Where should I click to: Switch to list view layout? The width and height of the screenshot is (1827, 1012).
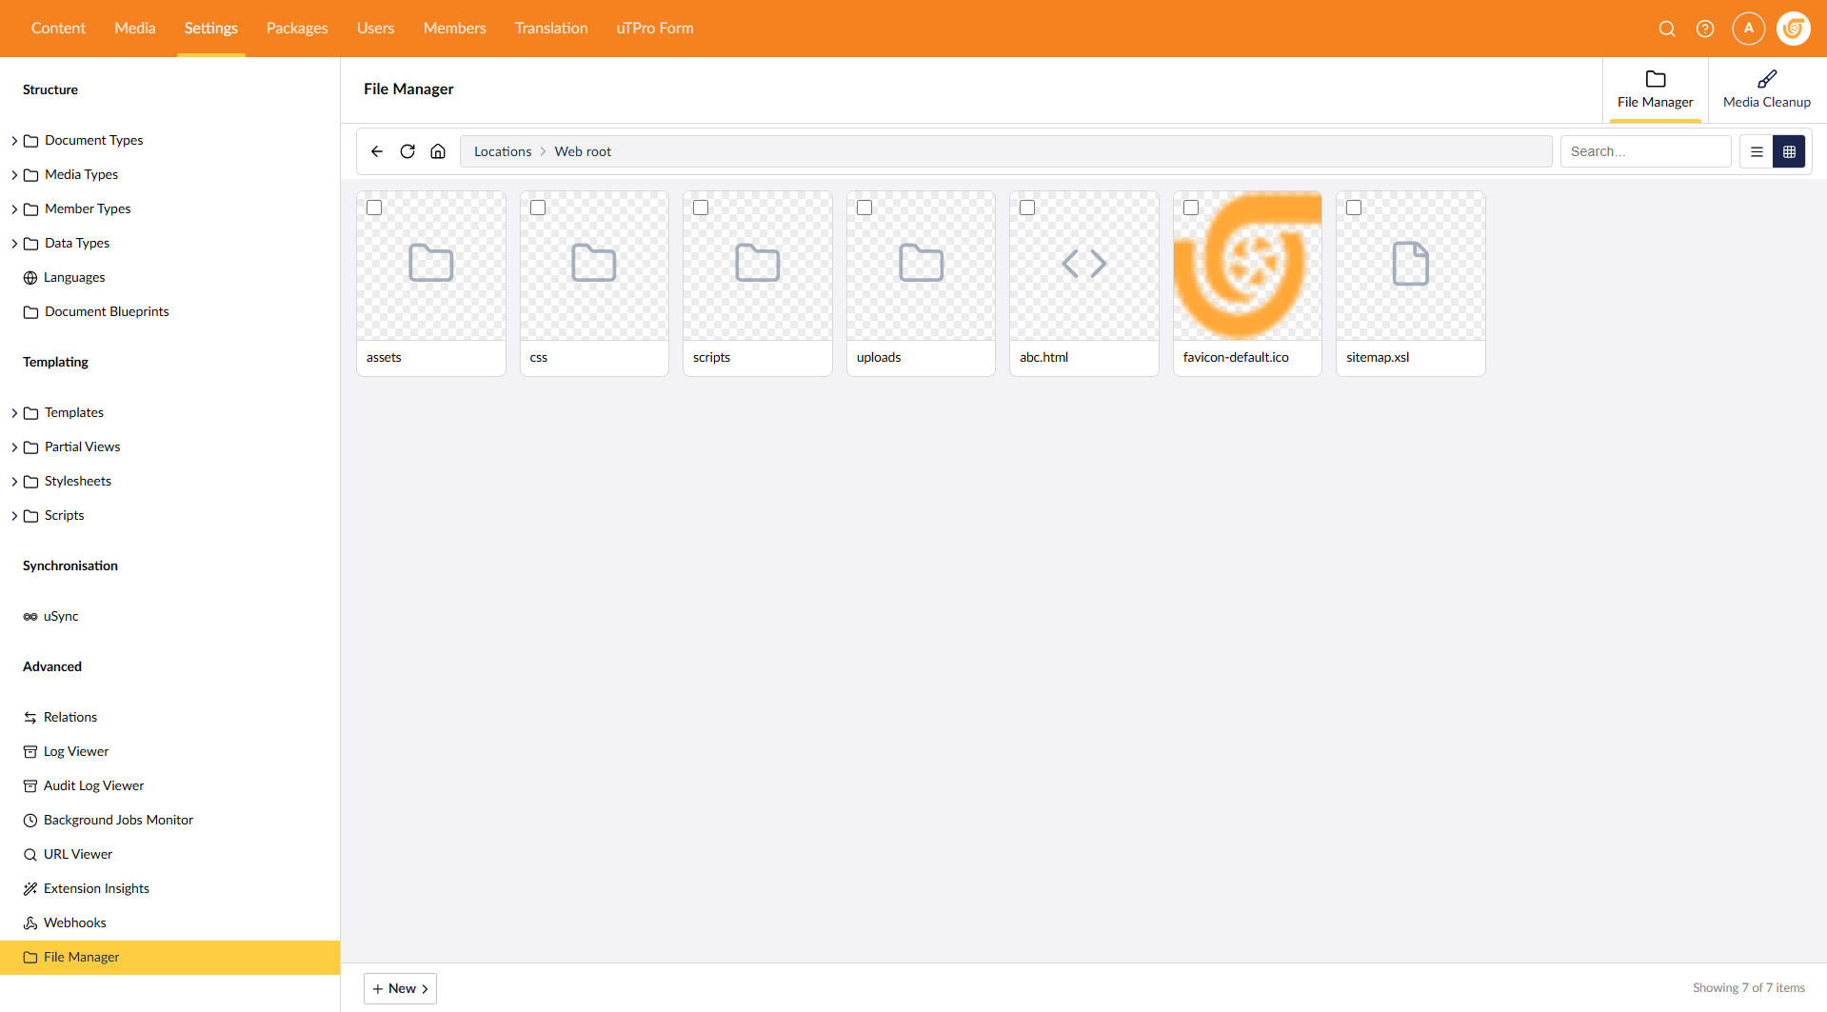pyautogui.click(x=1757, y=151)
